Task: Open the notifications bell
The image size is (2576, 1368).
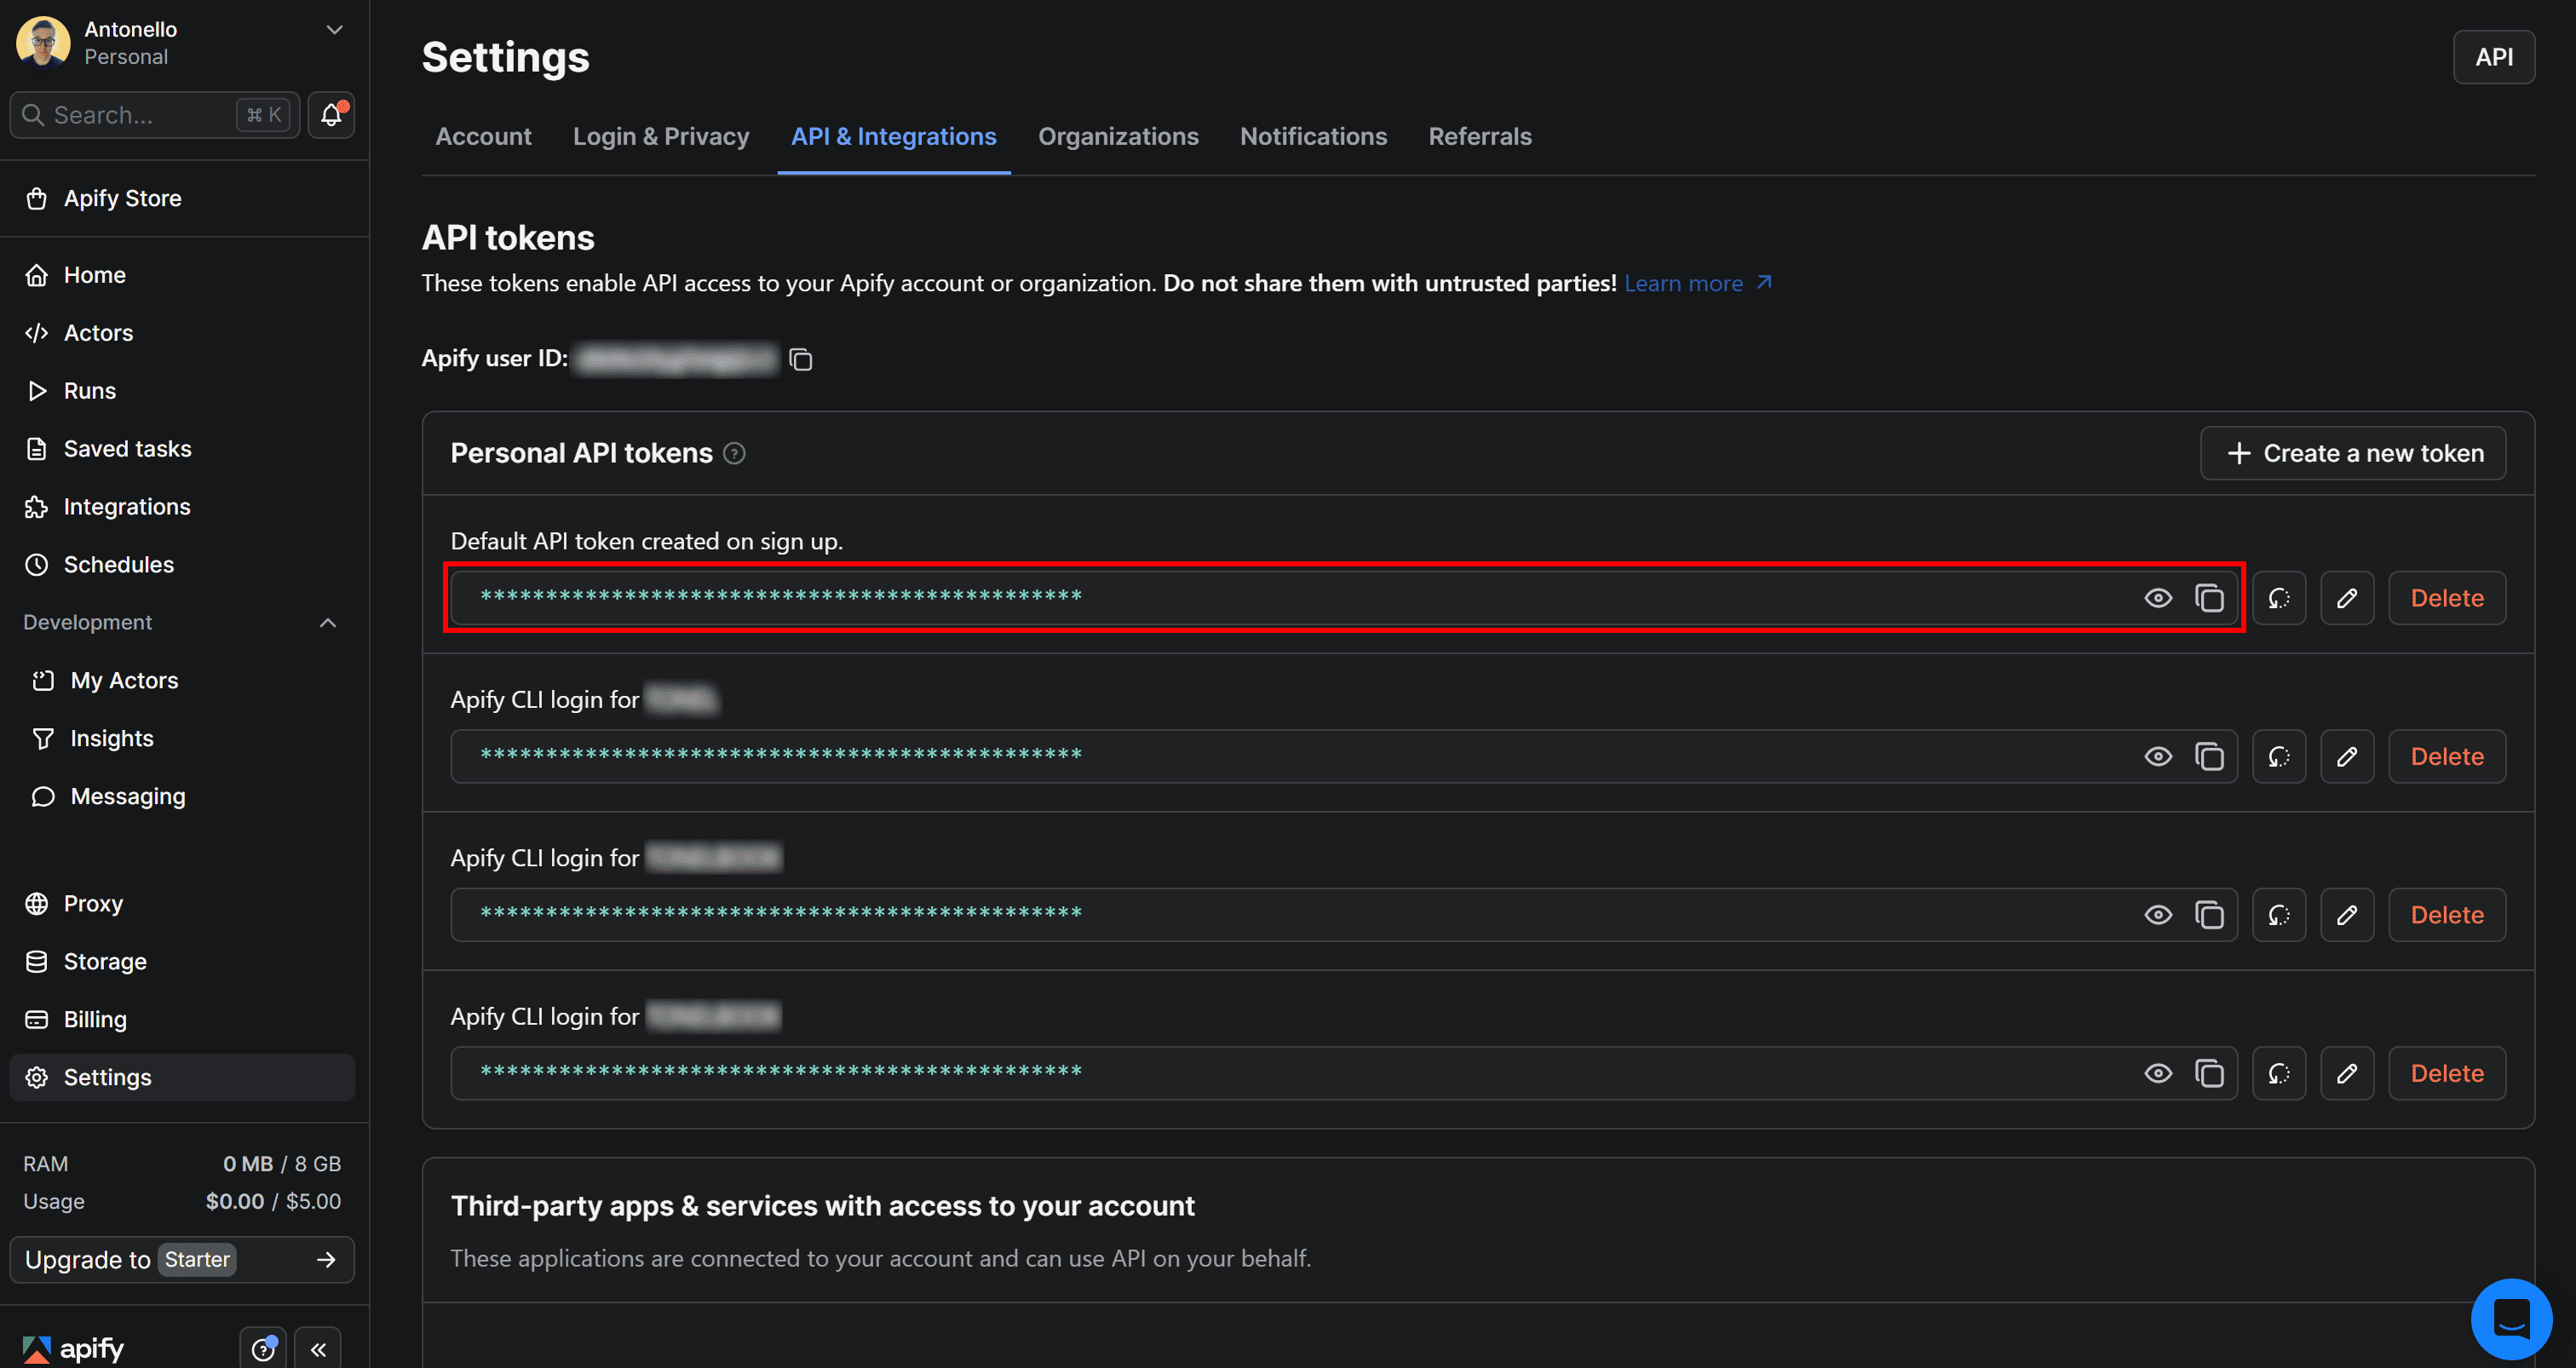Action: click(330, 115)
